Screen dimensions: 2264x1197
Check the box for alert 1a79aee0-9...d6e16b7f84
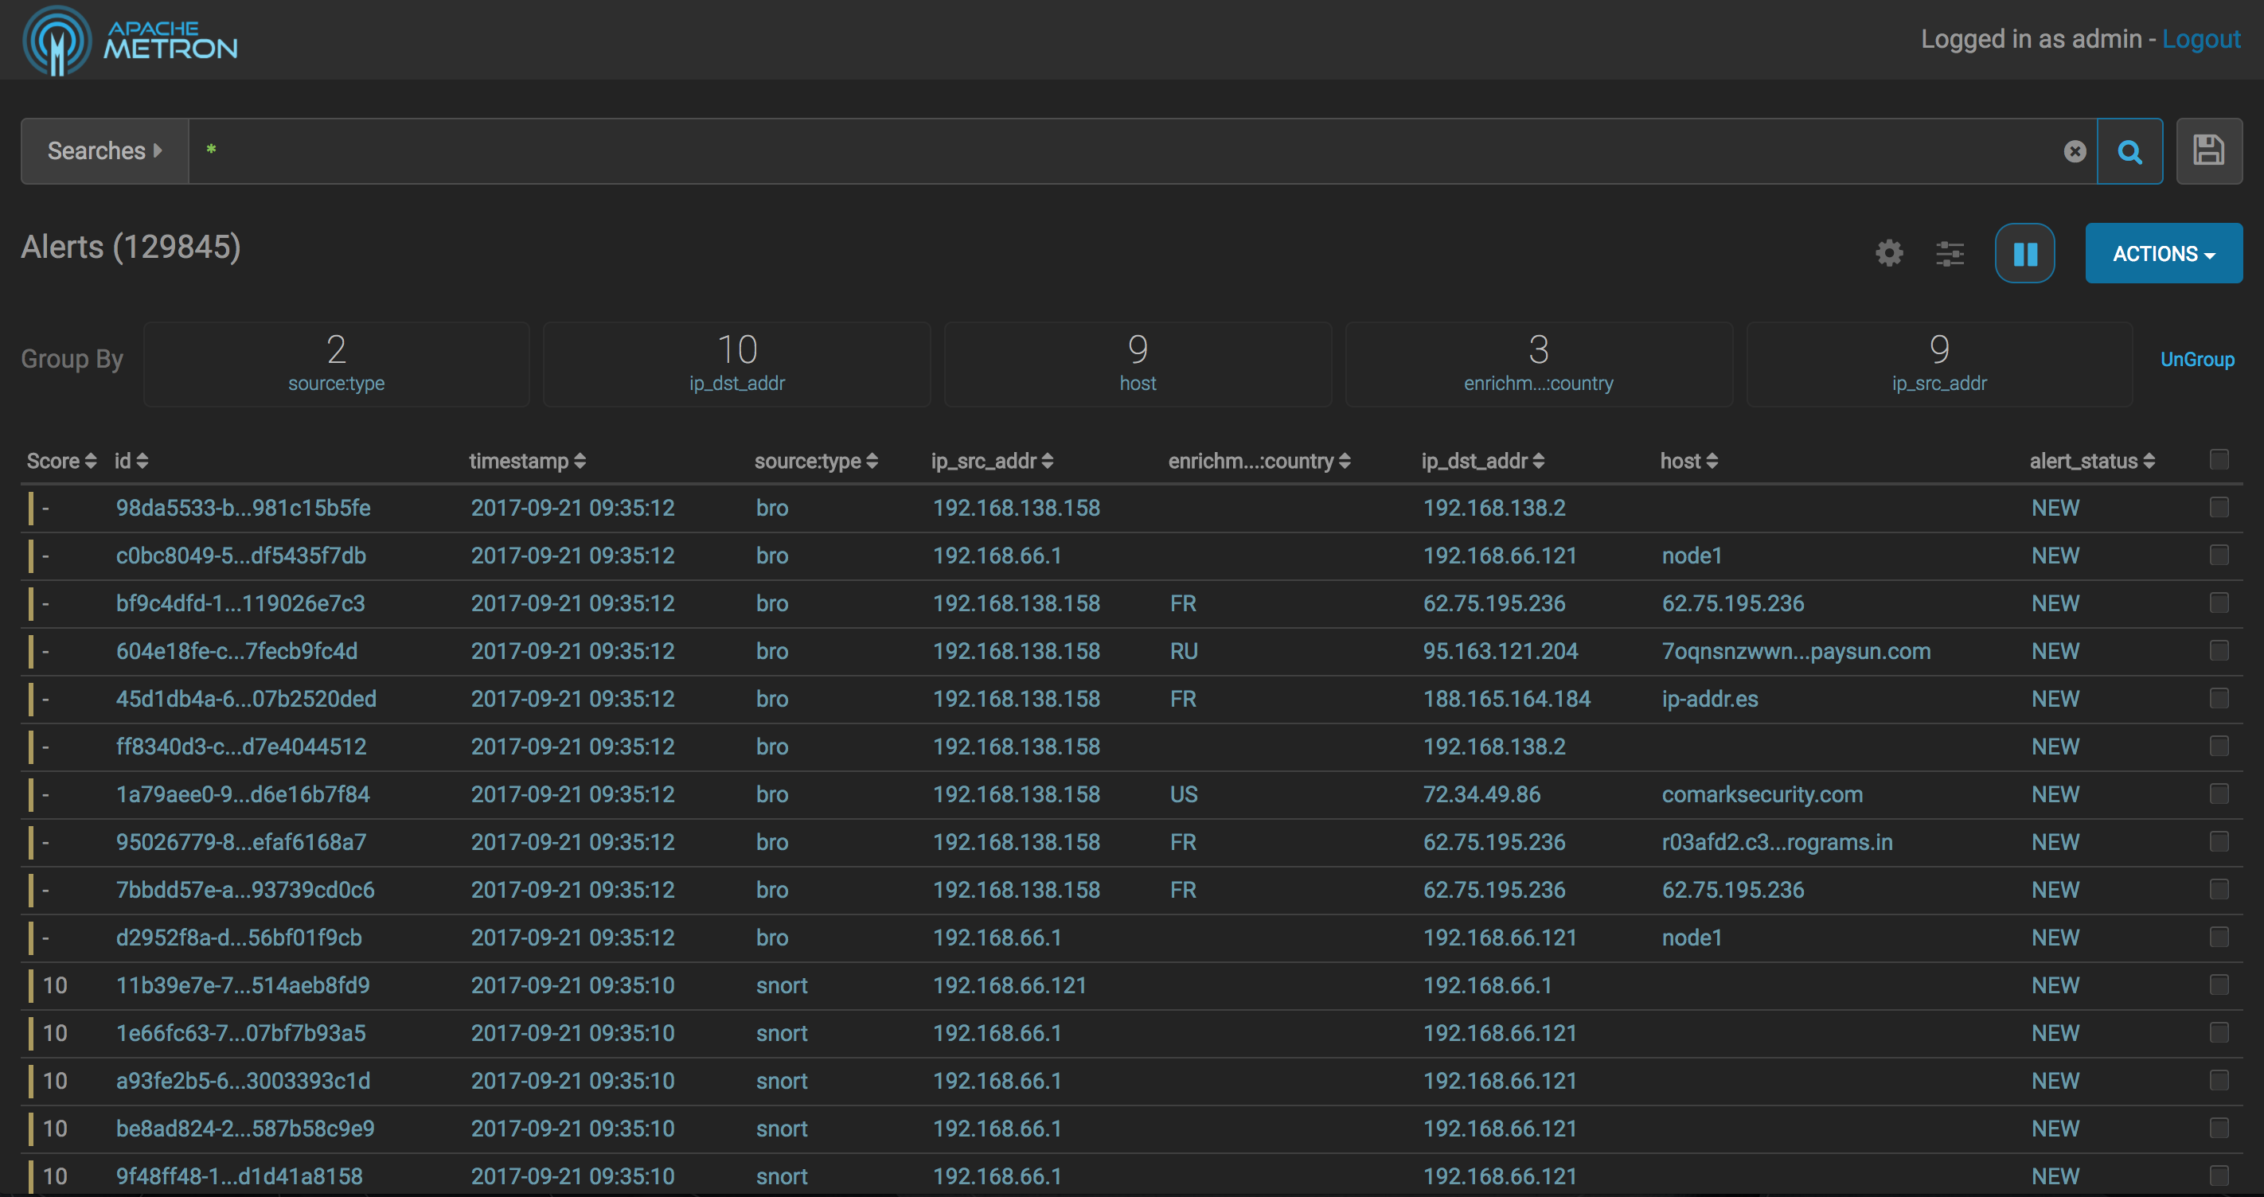2219,793
